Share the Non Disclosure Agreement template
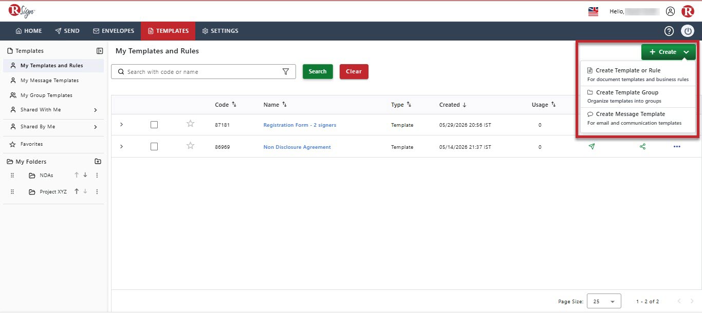The image size is (702, 313). click(x=642, y=147)
